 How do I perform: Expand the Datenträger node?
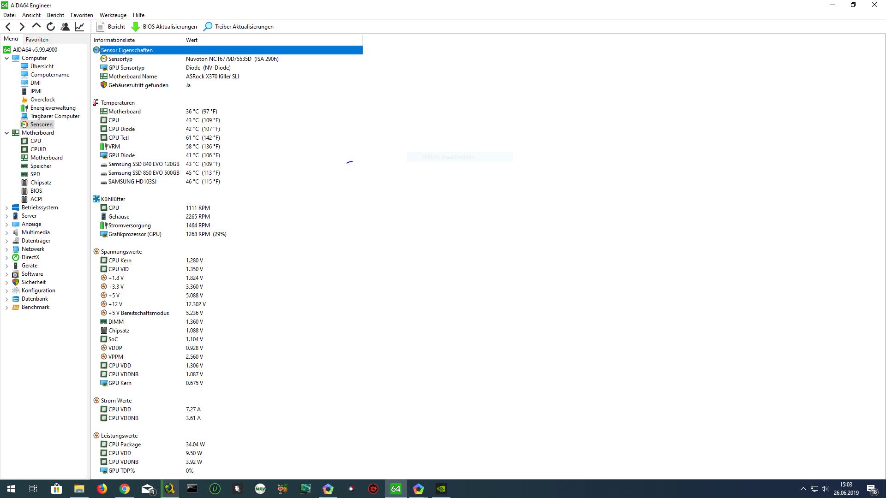click(6, 241)
